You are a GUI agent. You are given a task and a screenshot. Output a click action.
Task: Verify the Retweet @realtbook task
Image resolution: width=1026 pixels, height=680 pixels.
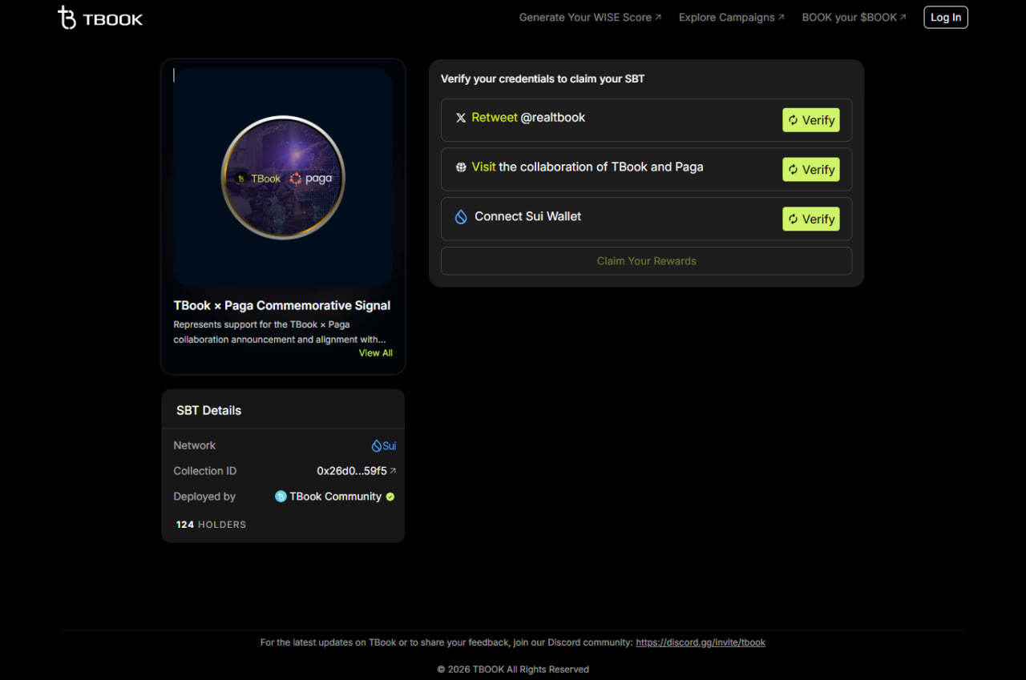(x=811, y=120)
